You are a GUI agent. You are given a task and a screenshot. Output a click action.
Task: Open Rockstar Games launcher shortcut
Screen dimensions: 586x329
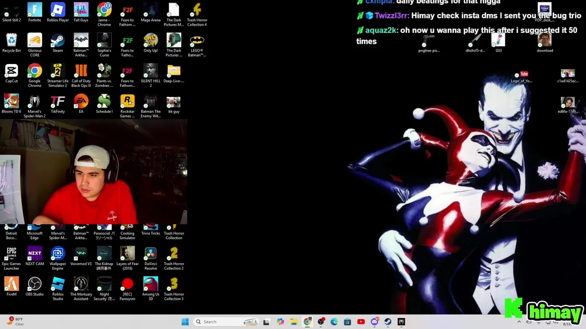pyautogui.click(x=127, y=106)
